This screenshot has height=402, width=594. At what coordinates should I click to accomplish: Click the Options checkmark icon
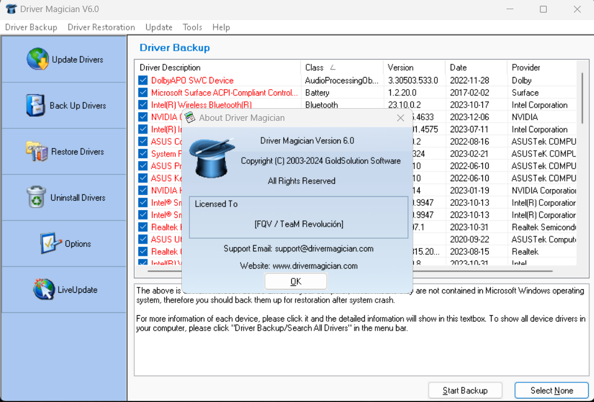pyautogui.click(x=51, y=243)
